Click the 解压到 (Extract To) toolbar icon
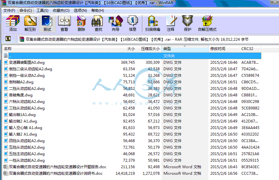Image resolution: width=279 pixels, height=180 pixels. pyautogui.click(x=30, y=24)
